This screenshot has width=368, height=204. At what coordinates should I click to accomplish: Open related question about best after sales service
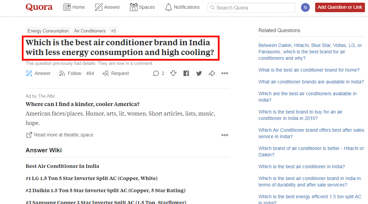click(311, 133)
